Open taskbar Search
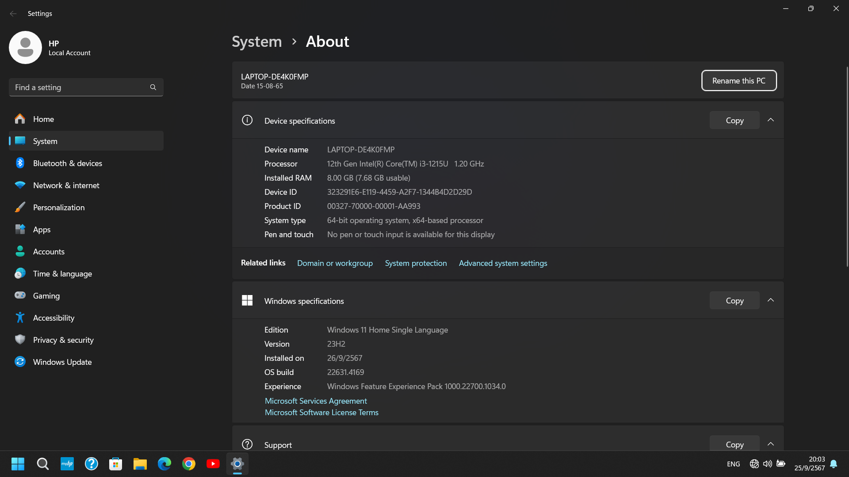 click(42, 464)
